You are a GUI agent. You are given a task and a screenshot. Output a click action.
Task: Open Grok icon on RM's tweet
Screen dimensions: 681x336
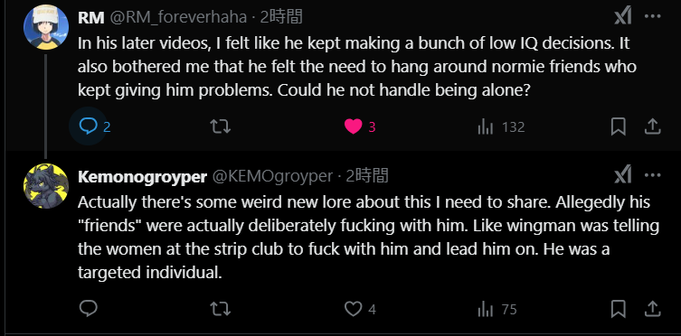coord(623,17)
